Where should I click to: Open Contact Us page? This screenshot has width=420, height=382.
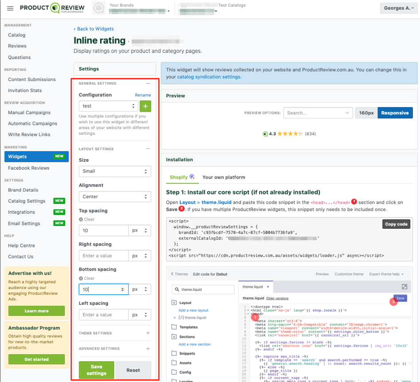21,257
